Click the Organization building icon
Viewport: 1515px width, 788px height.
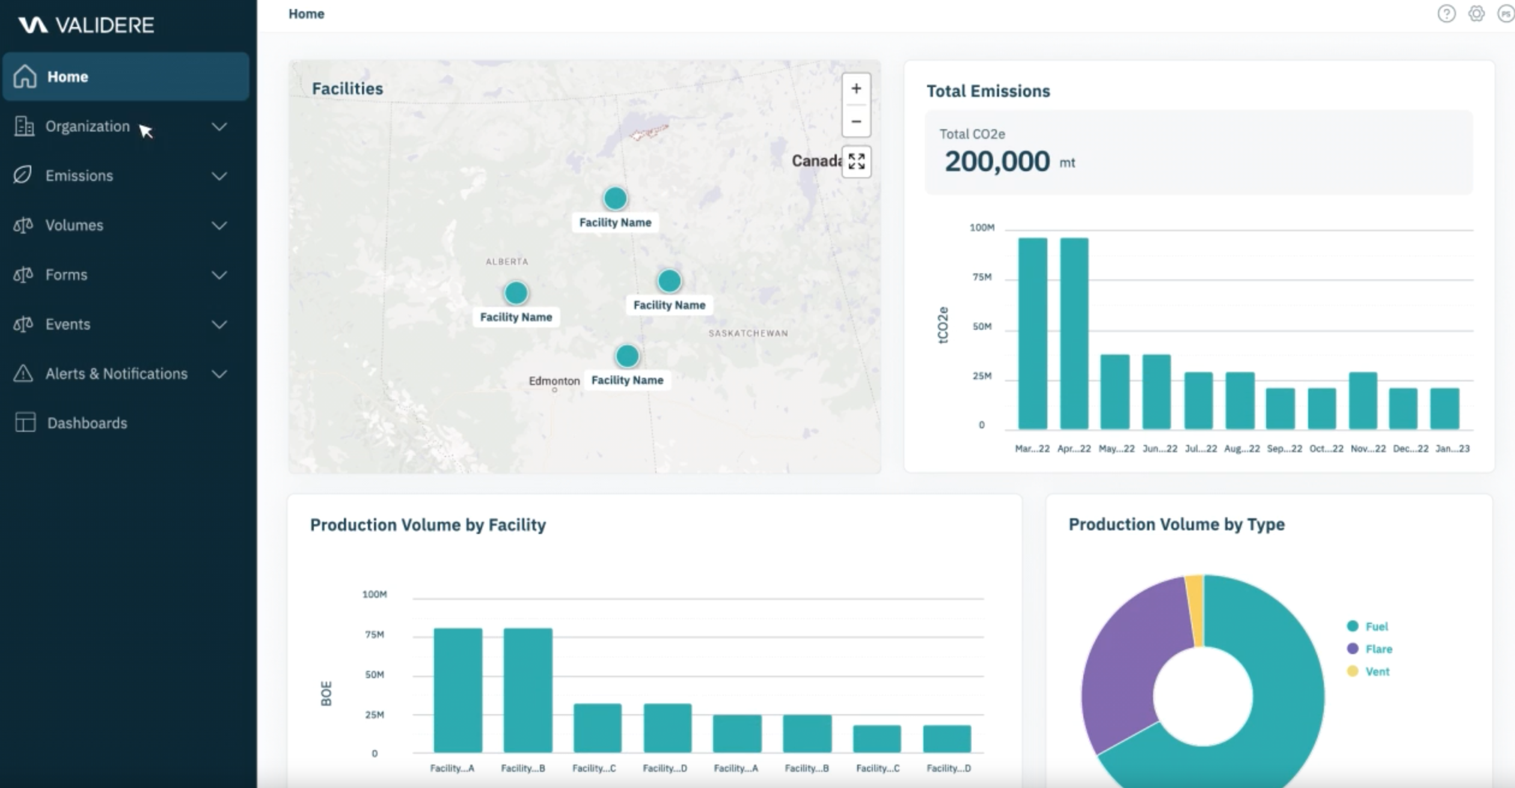pyautogui.click(x=24, y=126)
